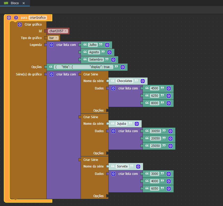This screenshot has width=223, height=206.
Task: Edit the Opções JSON title text field
Action: coord(83,67)
